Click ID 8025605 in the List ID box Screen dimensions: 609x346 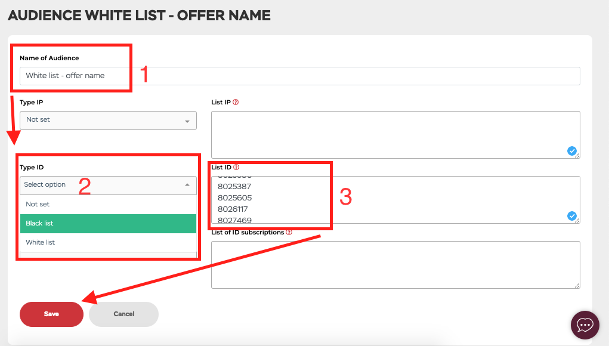coord(234,197)
